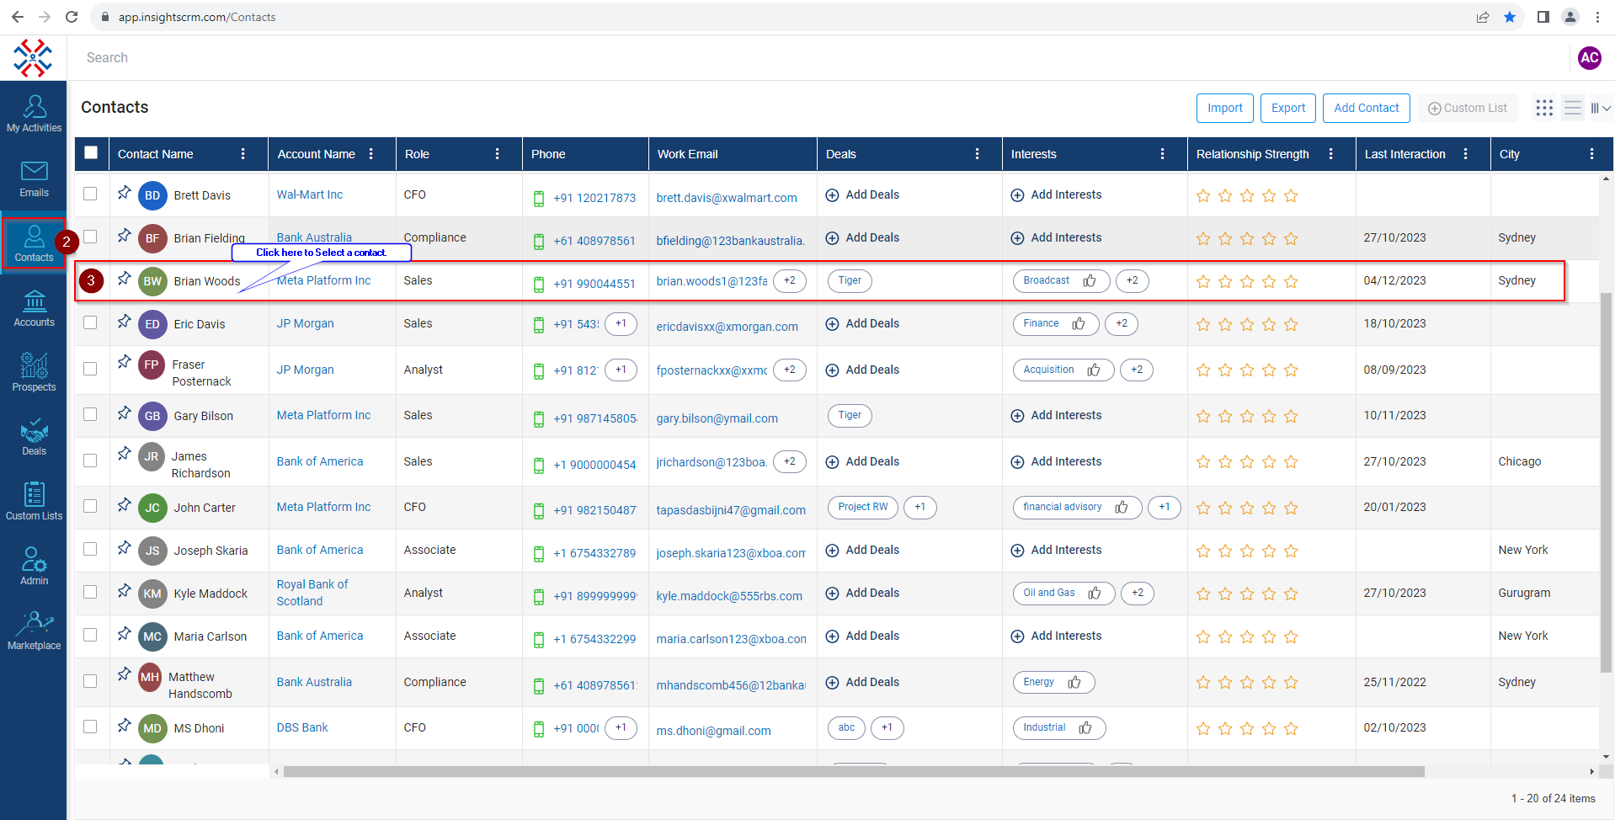Sort by Work Email column header
The height and width of the screenshot is (820, 1615).
(687, 154)
